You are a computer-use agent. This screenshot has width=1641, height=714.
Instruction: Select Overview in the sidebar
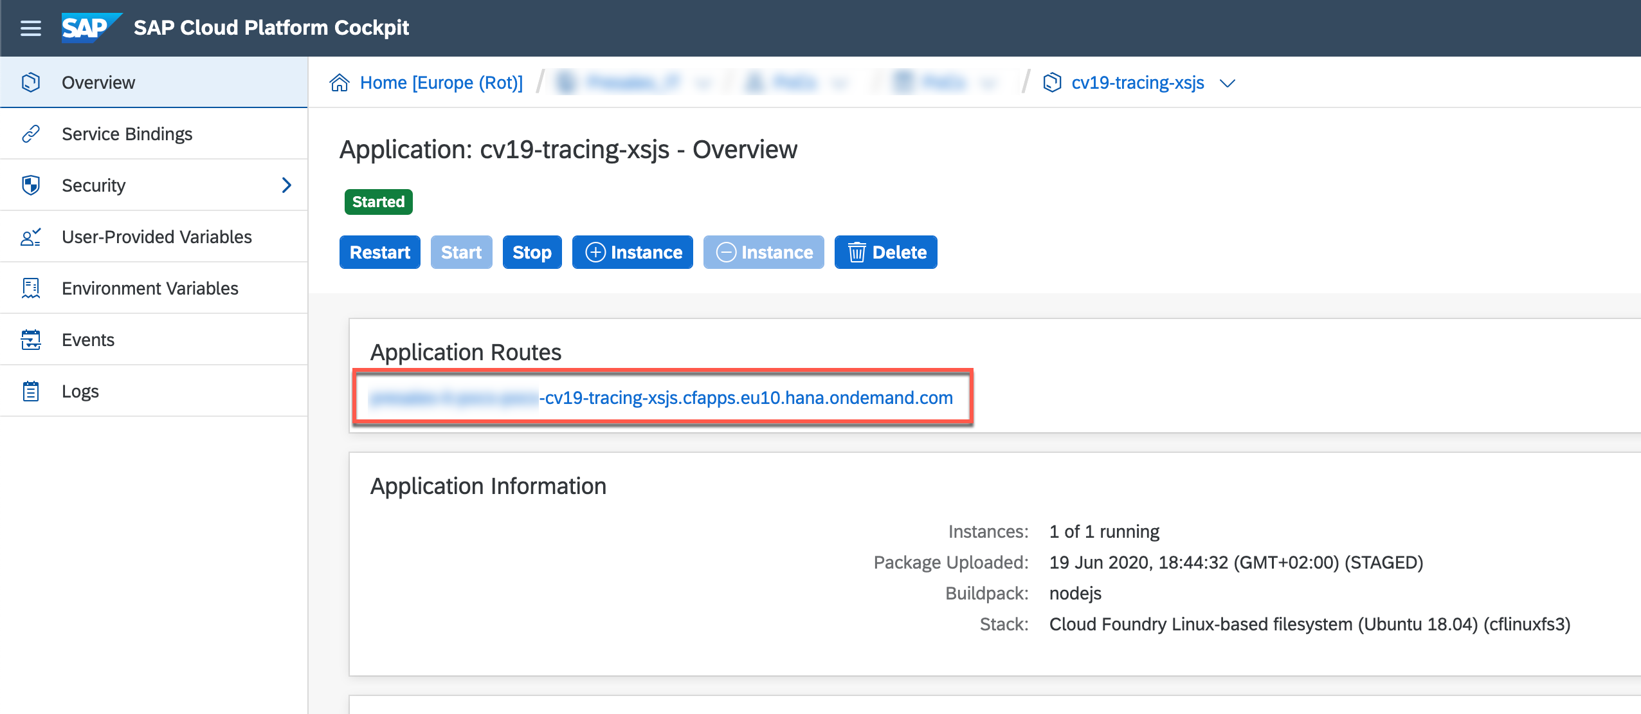click(98, 82)
